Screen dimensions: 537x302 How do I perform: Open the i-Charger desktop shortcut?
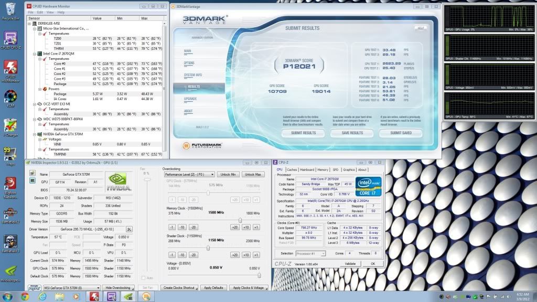click(x=10, y=127)
